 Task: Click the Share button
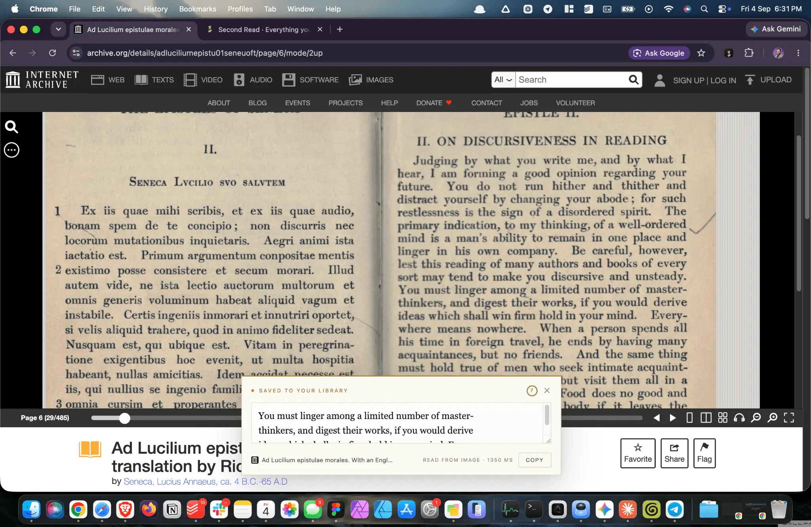(674, 453)
